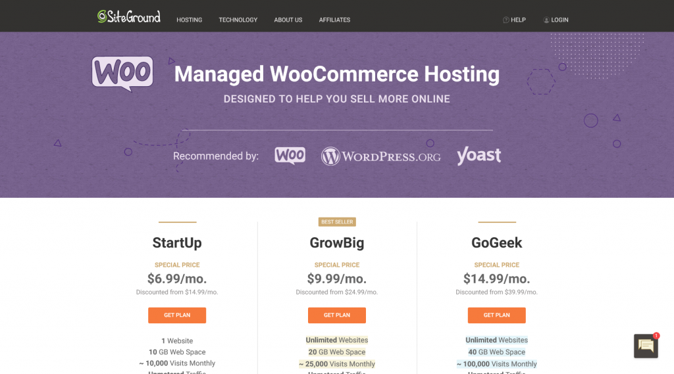
Task: Click the 'Recommended by:' label
Action: click(216, 156)
